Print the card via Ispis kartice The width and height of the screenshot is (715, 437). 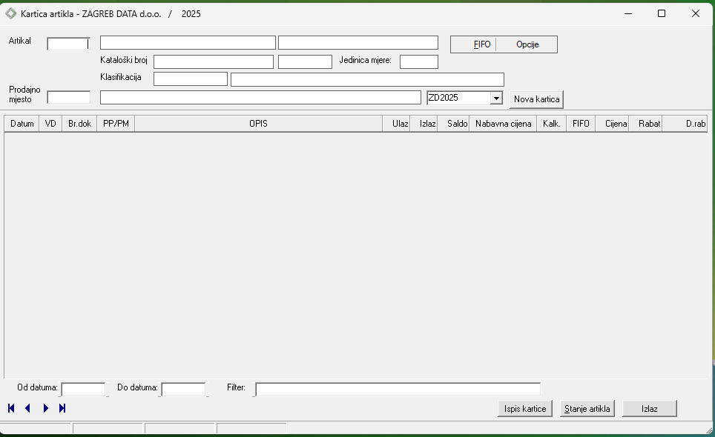[x=524, y=409]
